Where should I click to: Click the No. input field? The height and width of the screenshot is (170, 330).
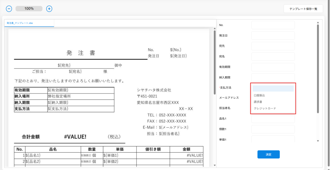pos(273,25)
